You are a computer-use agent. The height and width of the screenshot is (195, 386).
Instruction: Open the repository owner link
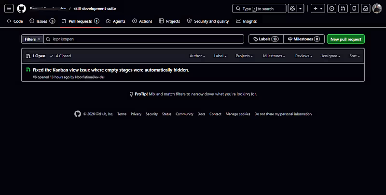coord(48,9)
